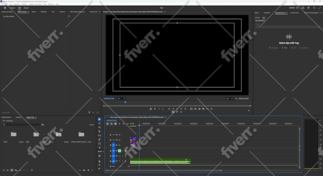The width and height of the screenshot is (323, 176).
Task: Open Program monitor settings wrench
Action: 236,99
